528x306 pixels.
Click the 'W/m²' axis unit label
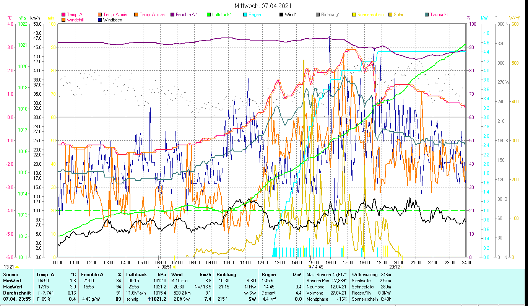coord(514,18)
